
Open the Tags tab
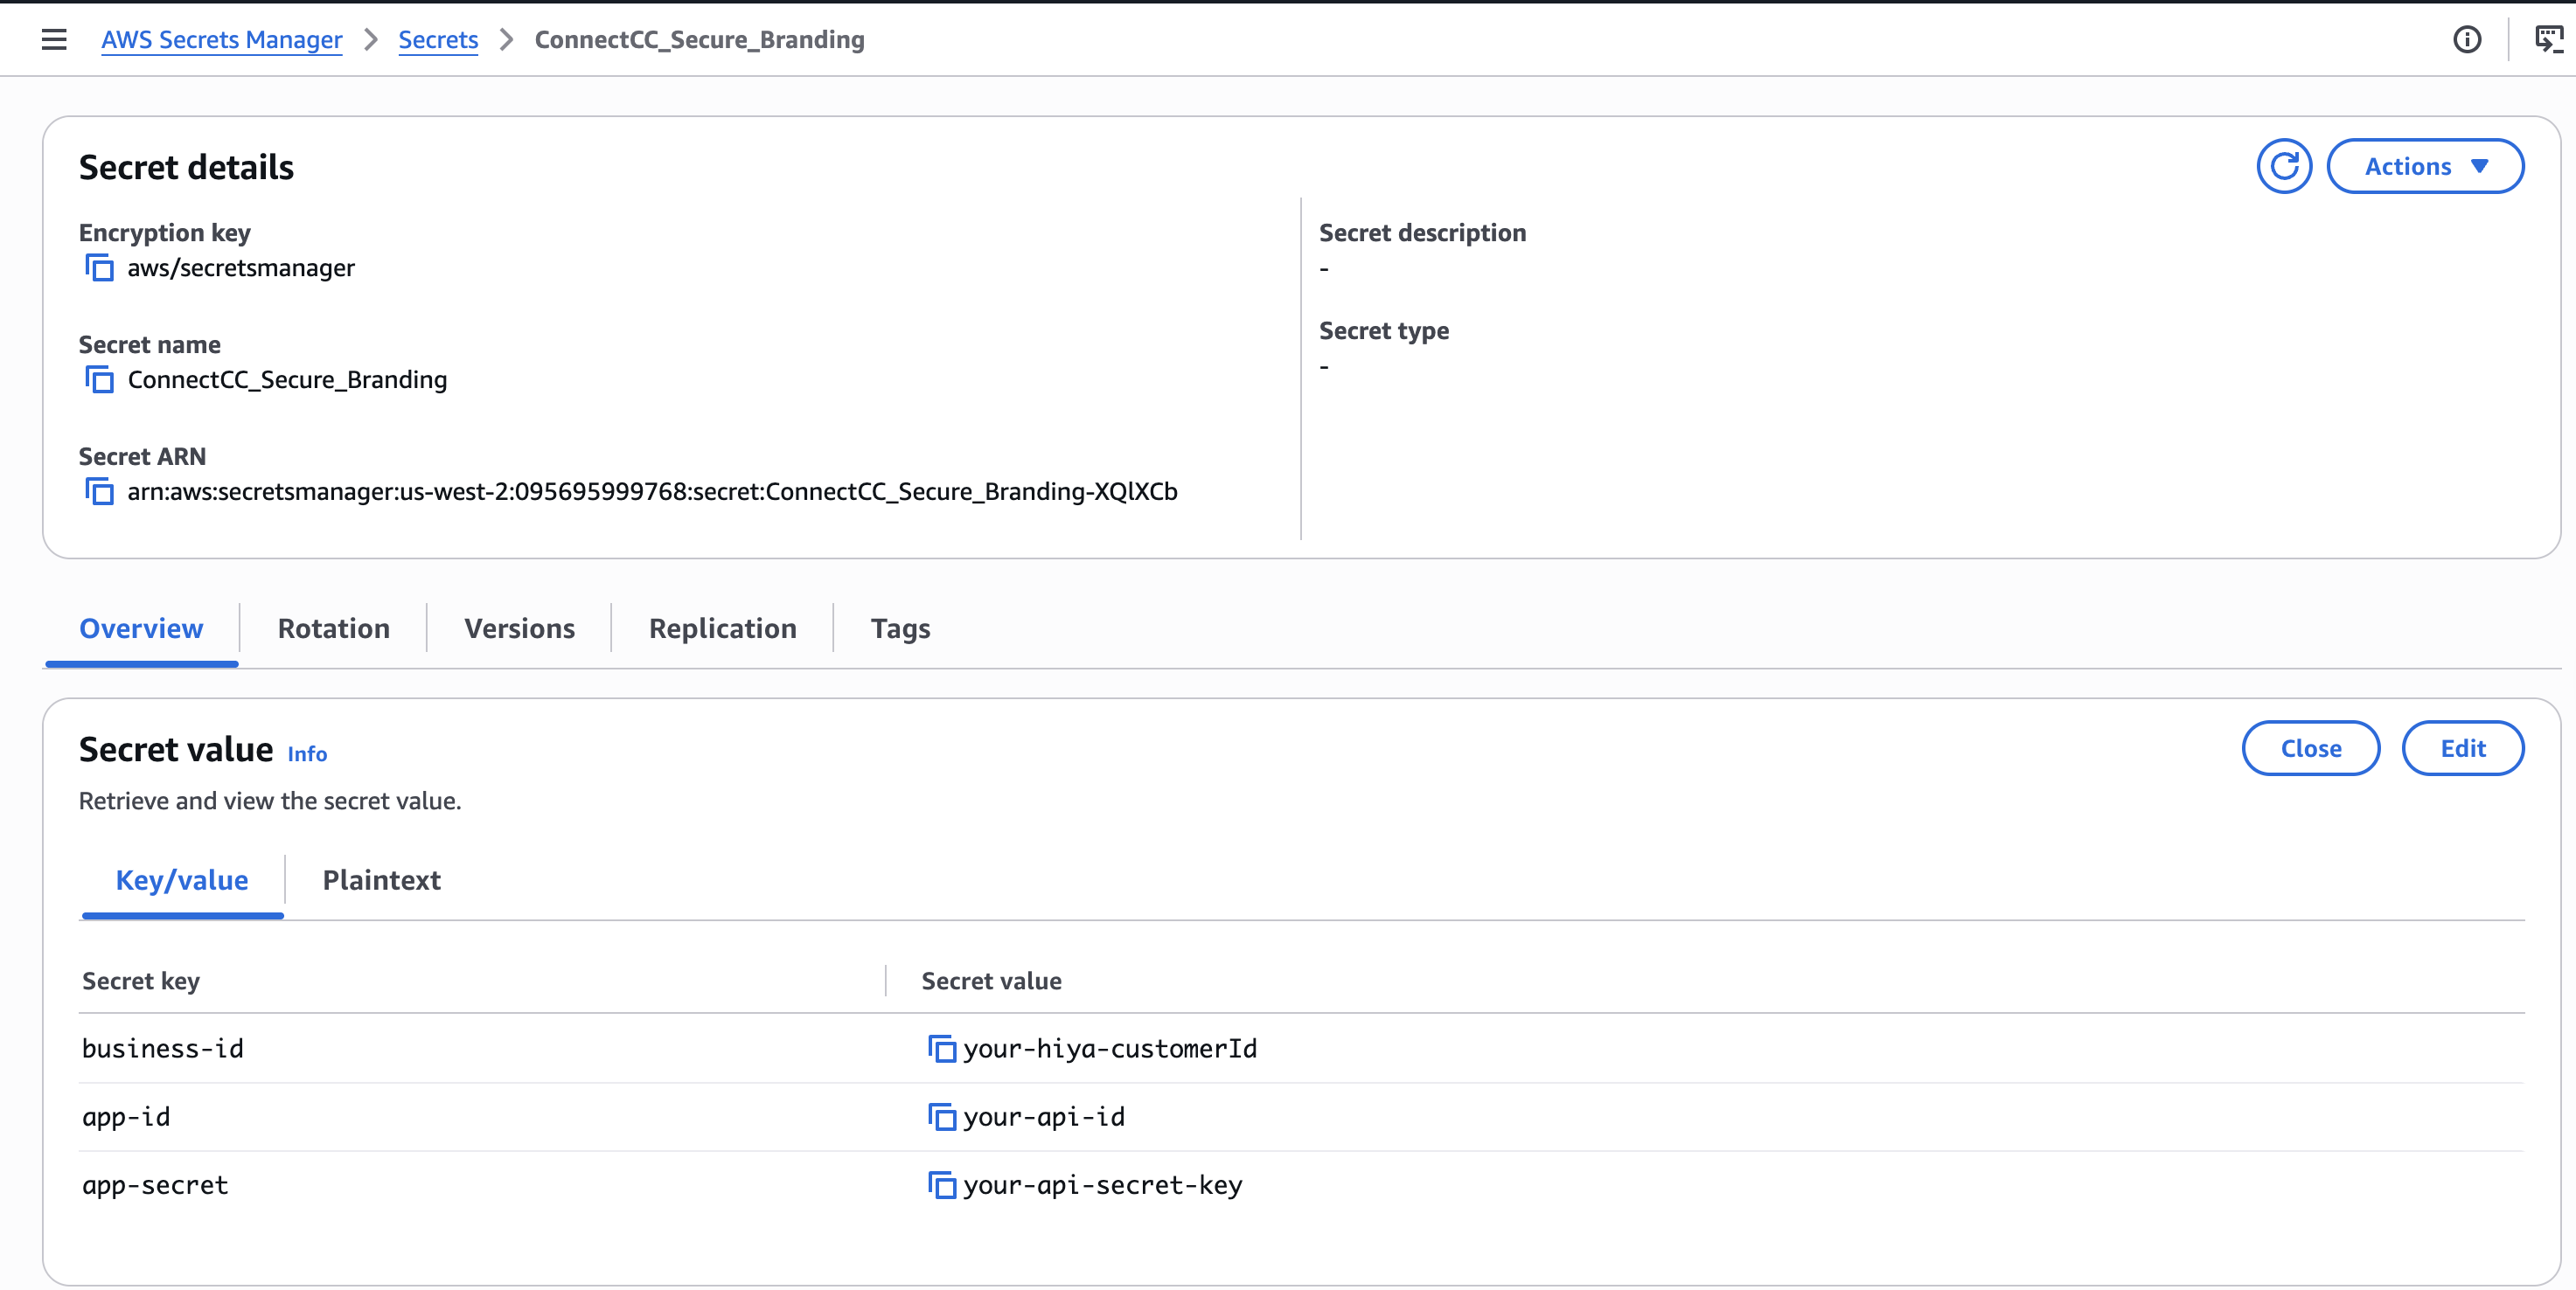(x=900, y=628)
